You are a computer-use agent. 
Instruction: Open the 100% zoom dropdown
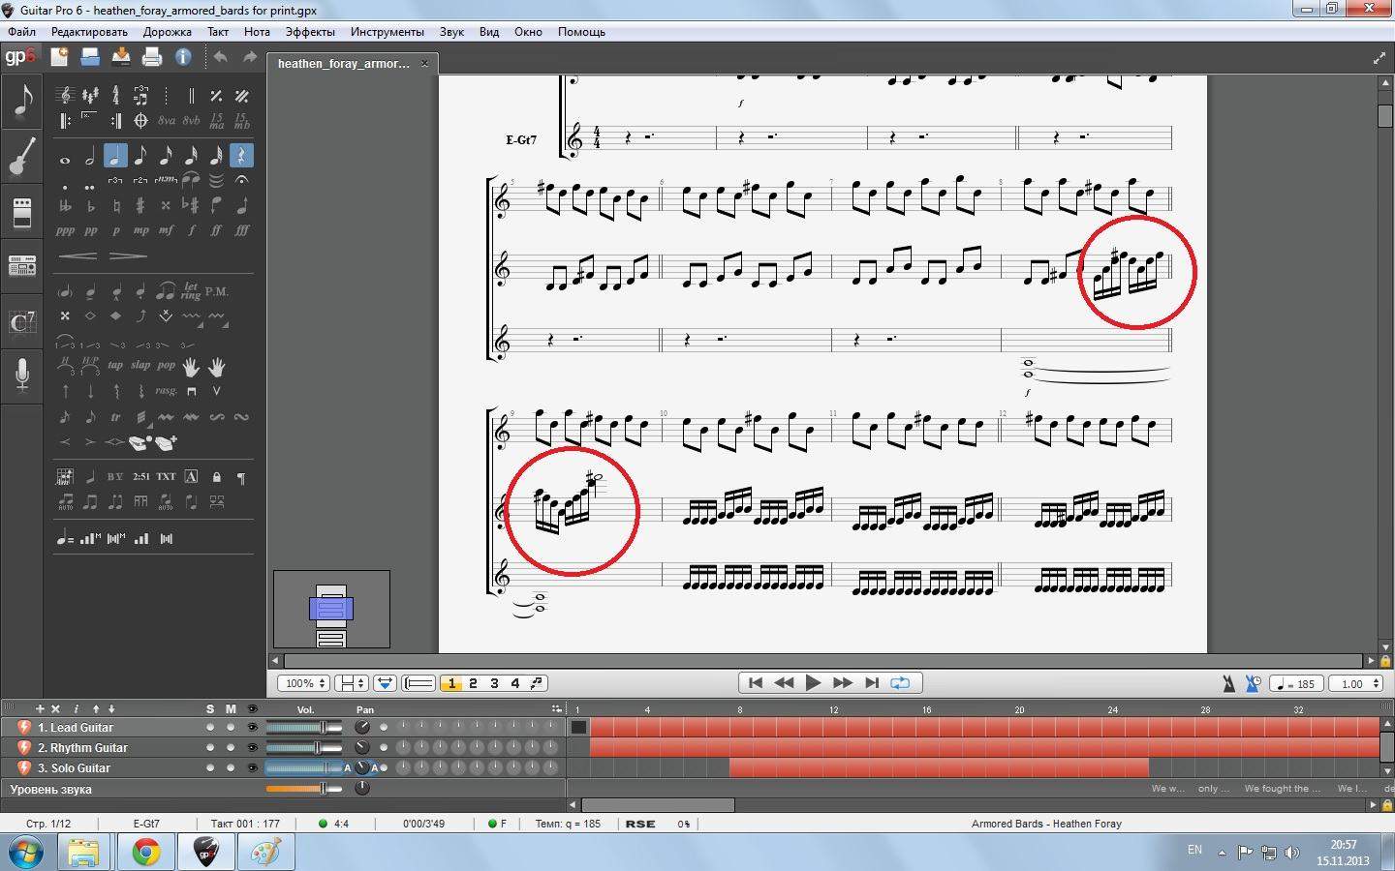click(x=304, y=683)
